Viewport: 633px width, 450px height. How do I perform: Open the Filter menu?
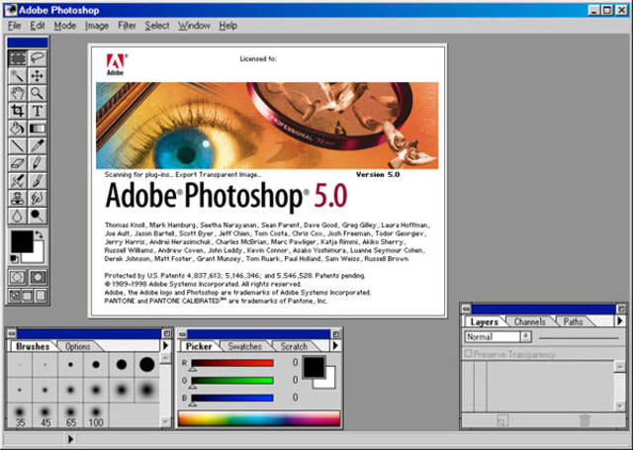pos(127,26)
